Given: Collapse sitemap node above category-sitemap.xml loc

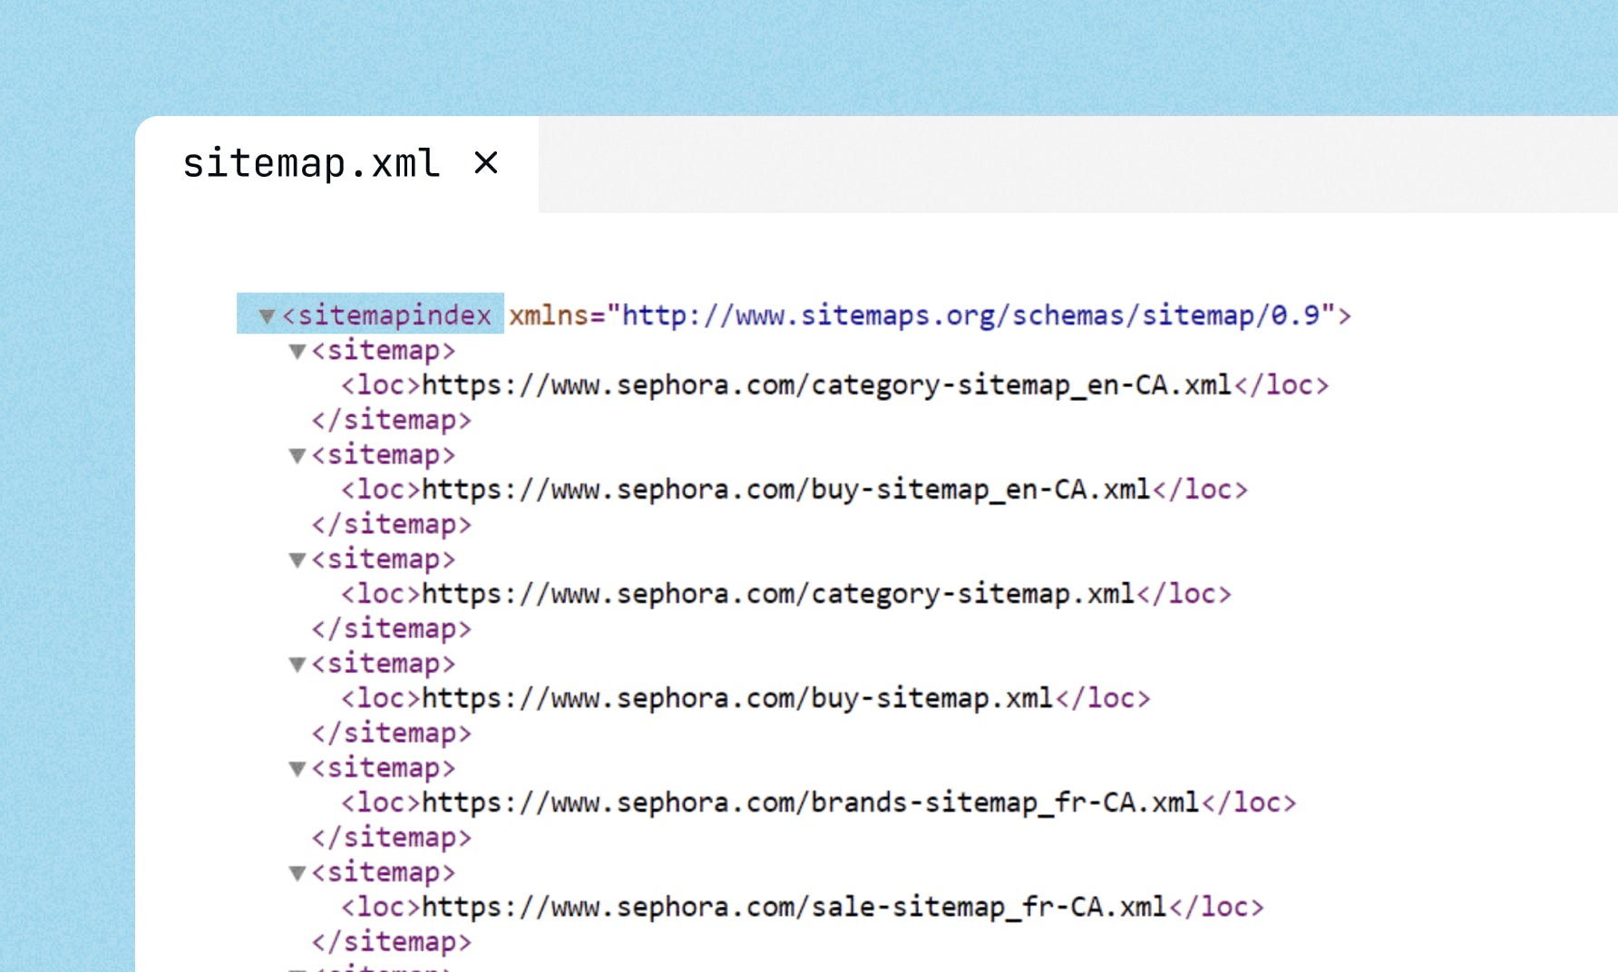Looking at the screenshot, I should click(x=297, y=560).
